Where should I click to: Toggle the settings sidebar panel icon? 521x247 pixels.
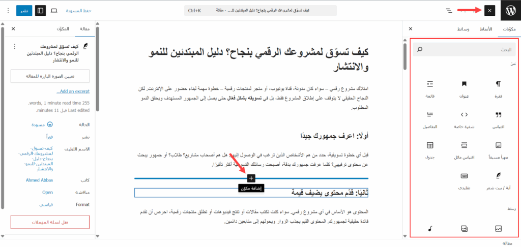[x=40, y=11]
